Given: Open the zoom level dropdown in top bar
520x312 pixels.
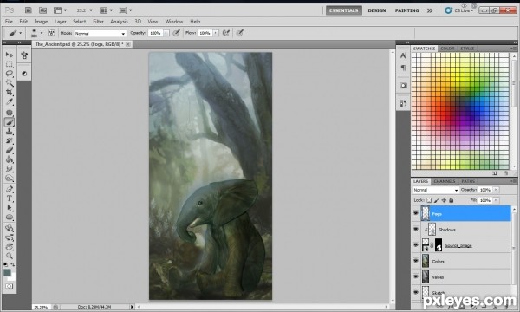Looking at the screenshot, I should pos(91,10).
